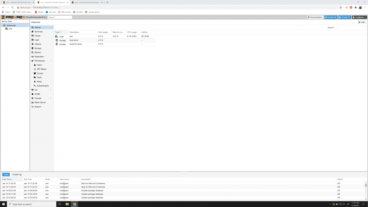Viewport: 368px width, 207px height.
Task: Click the Replication icon
Action: coord(32,57)
